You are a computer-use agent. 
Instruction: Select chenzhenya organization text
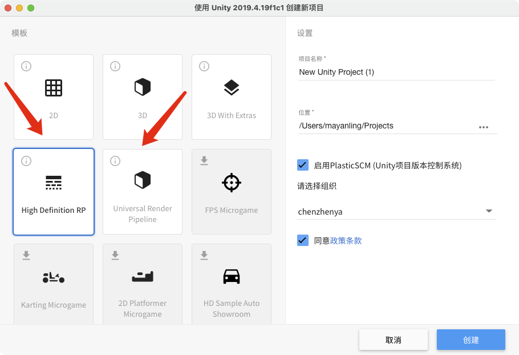(320, 212)
